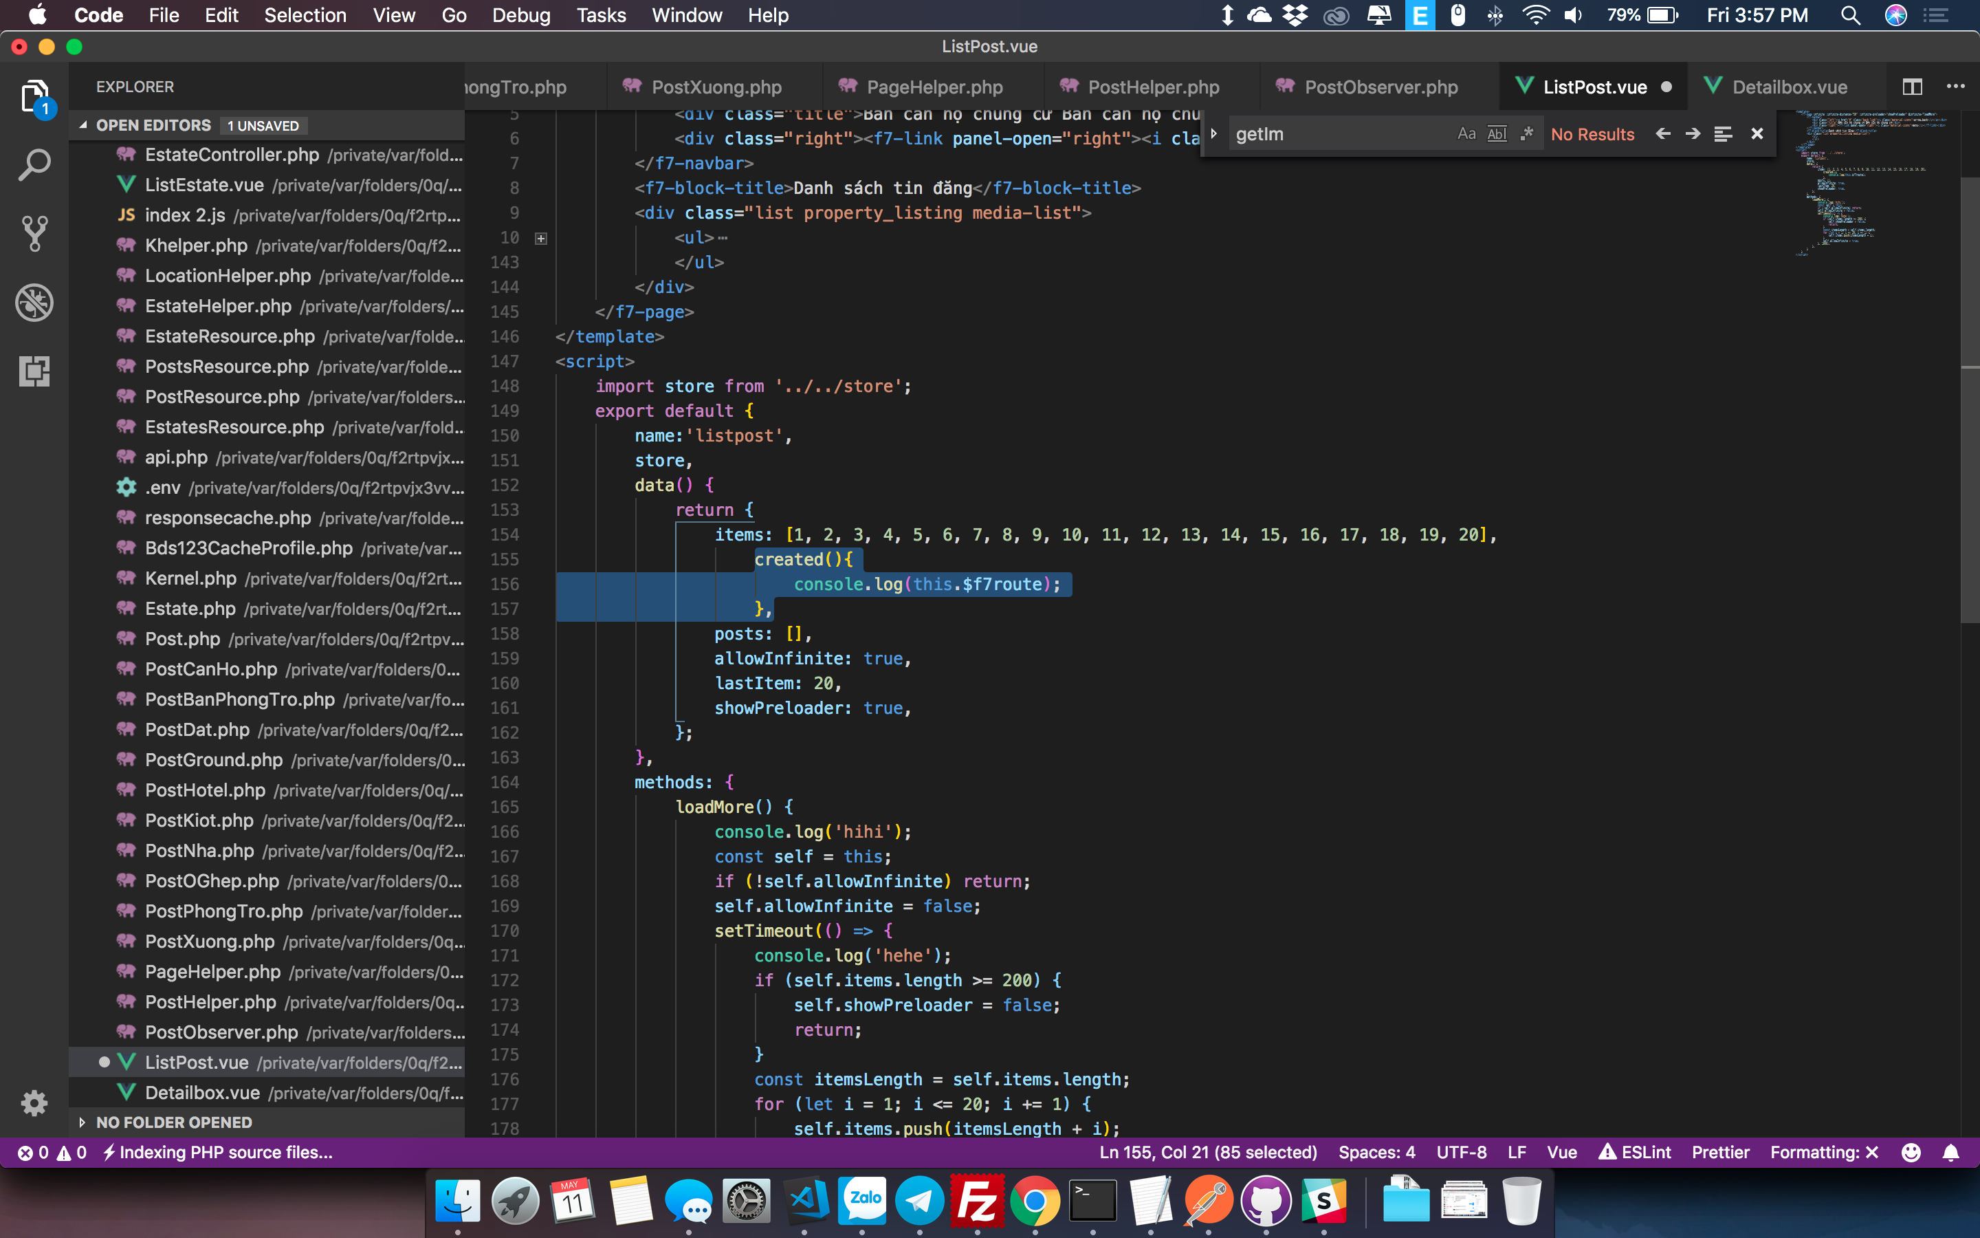Open Spotlight search from the menu bar

click(x=1851, y=16)
